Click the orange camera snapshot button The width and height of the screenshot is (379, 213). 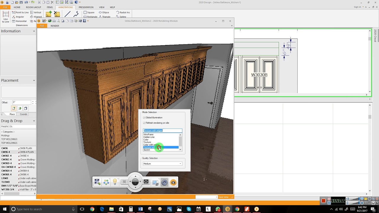[x=173, y=183]
